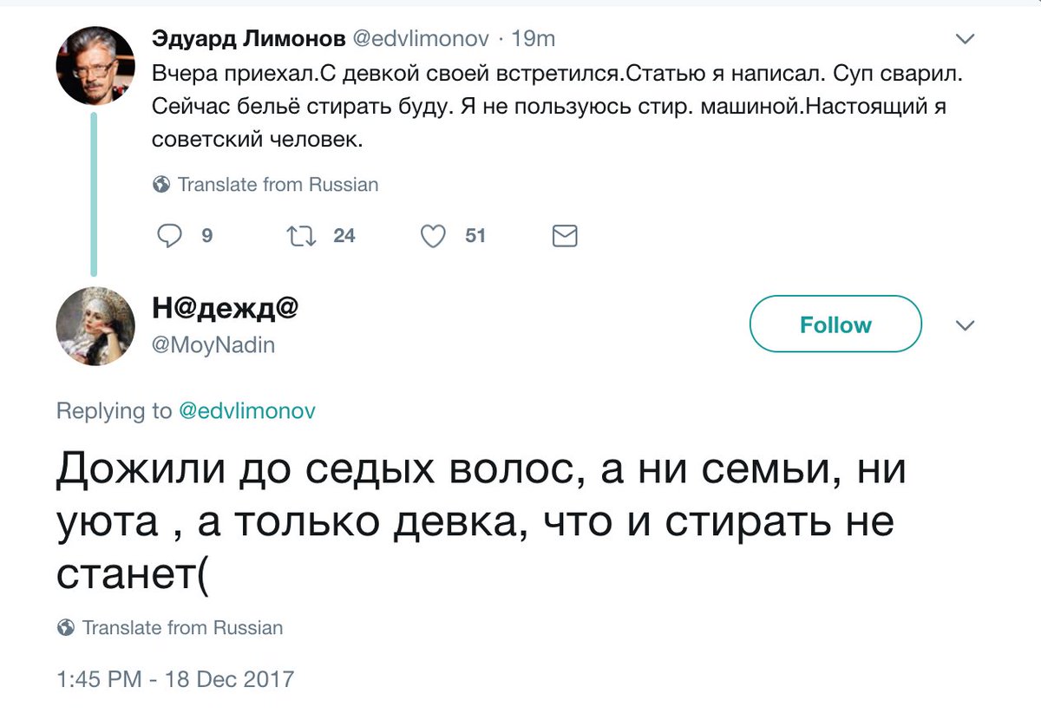
Task: Send tweet via envelope message icon
Action: (x=565, y=236)
